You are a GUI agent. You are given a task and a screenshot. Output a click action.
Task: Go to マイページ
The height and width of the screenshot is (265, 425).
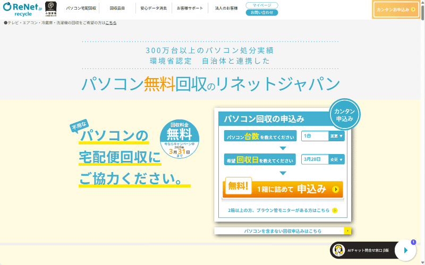262,5
